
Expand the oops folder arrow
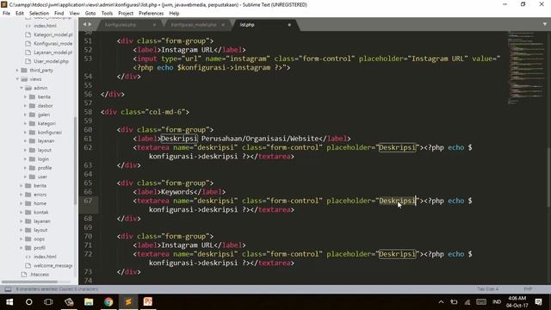point(21,239)
